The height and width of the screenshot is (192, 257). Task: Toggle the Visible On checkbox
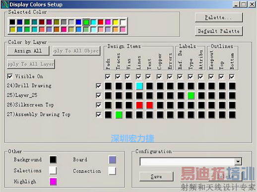tap(10, 76)
